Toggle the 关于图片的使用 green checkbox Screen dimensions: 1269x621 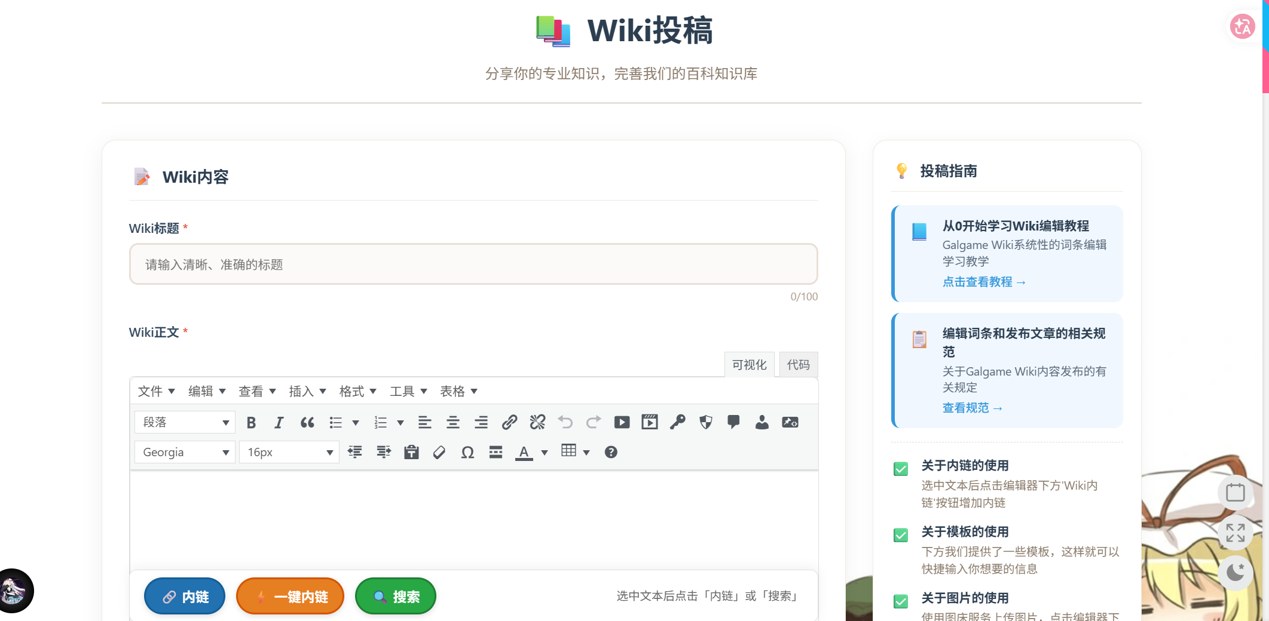[x=901, y=601]
